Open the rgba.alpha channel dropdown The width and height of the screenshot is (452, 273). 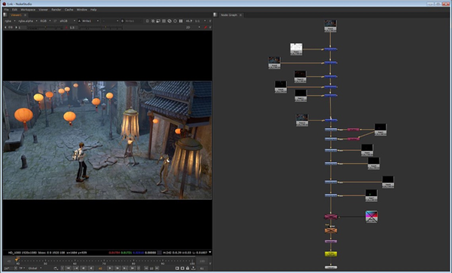tap(28, 21)
